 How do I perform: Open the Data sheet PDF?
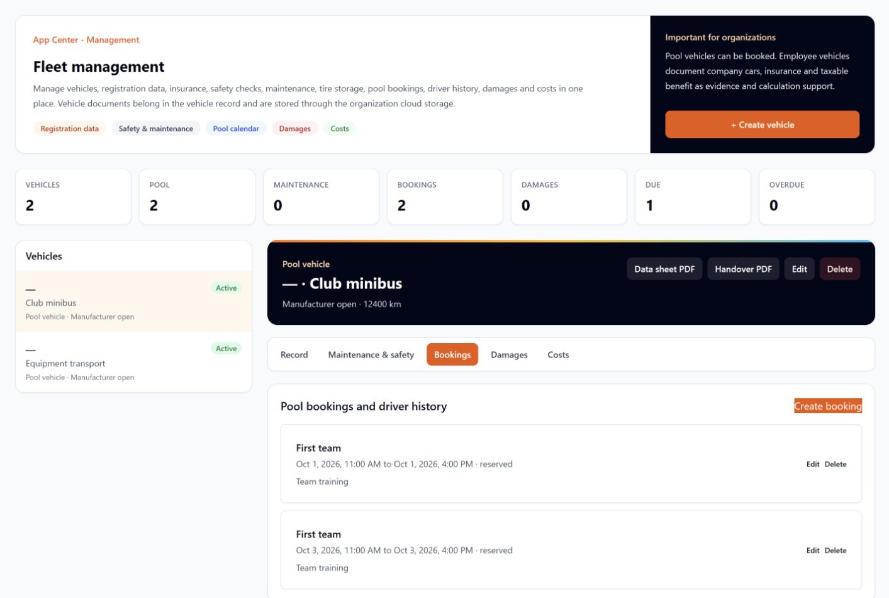tap(664, 269)
